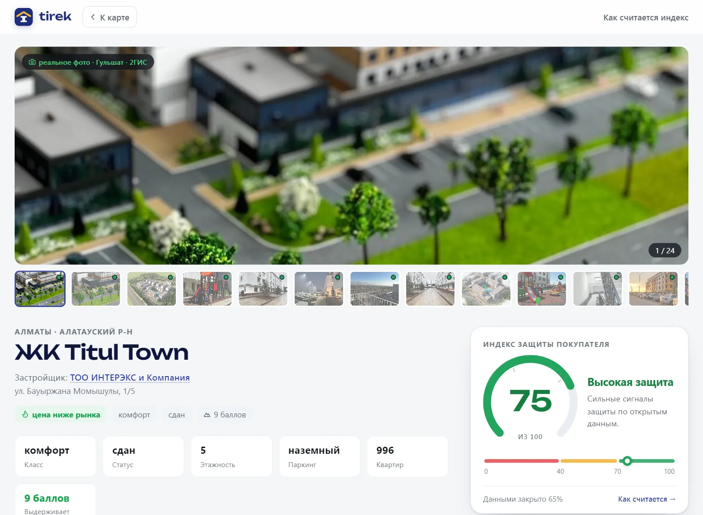Viewport: 703px width, 515px height.
Task: Select the seventh thumbnail with balcony sky view
Action: click(x=375, y=289)
